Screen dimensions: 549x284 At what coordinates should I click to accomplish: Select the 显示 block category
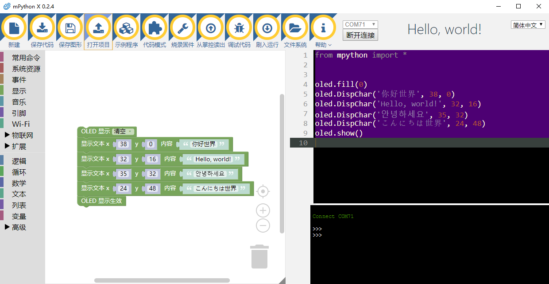[19, 91]
